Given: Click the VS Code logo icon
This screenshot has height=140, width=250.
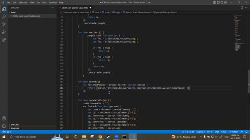Looking at the screenshot, I should pos(3,2).
